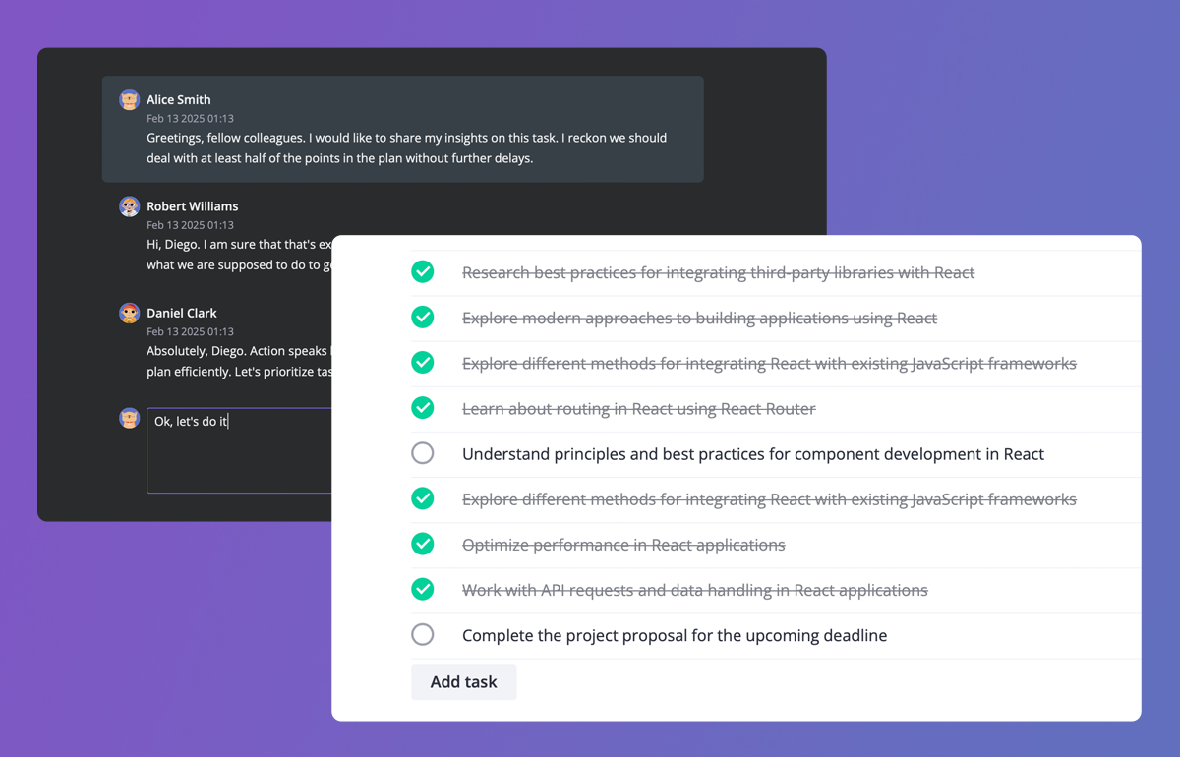The height and width of the screenshot is (757, 1180).
Task: Select the 'Optimize performance in React applications' task text
Action: [622, 544]
